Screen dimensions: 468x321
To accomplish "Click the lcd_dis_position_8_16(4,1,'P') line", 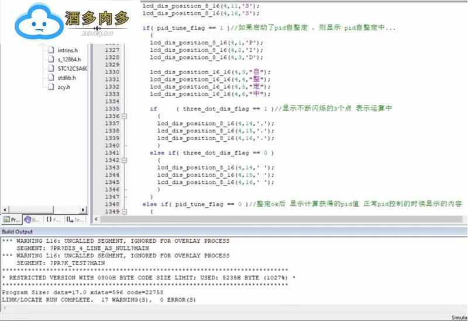I will (x=207, y=43).
